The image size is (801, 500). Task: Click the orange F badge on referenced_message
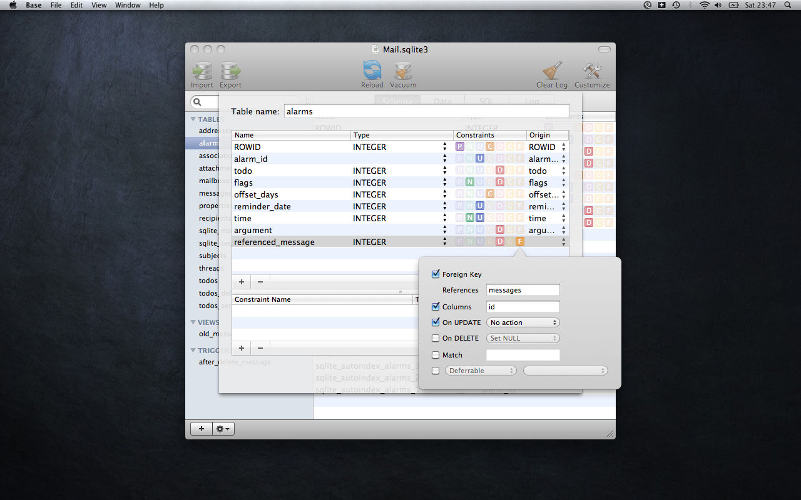point(519,241)
